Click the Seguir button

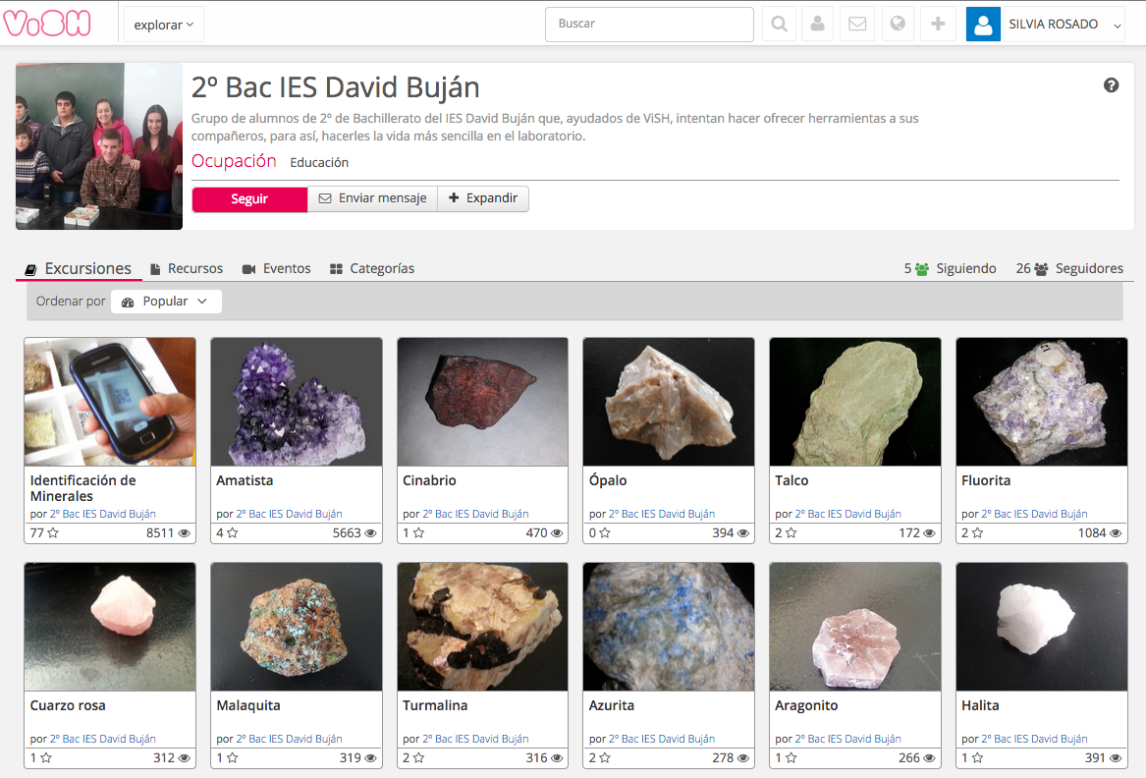point(249,198)
